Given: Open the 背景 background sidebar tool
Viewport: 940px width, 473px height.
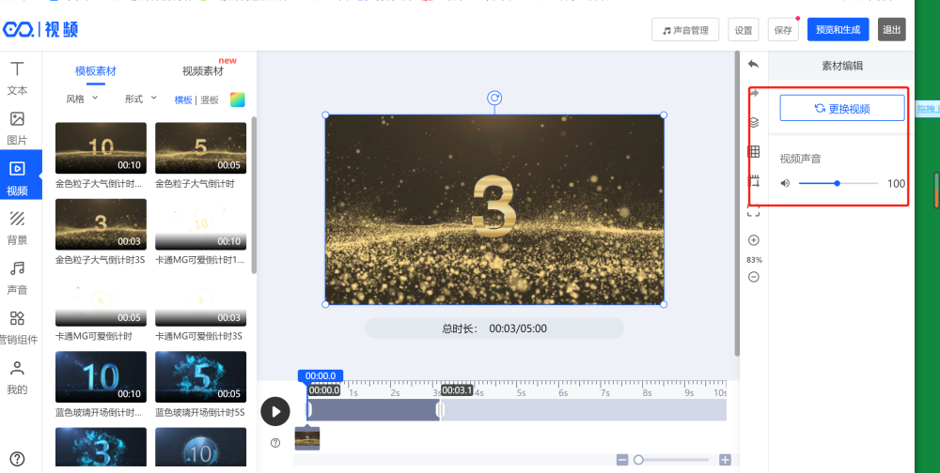Looking at the screenshot, I should tap(17, 226).
